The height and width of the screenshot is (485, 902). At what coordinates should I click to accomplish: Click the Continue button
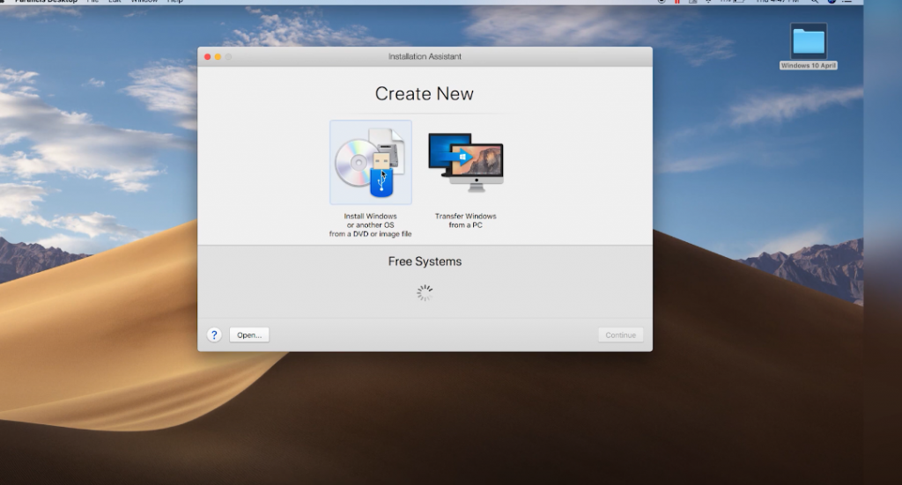[x=621, y=335]
